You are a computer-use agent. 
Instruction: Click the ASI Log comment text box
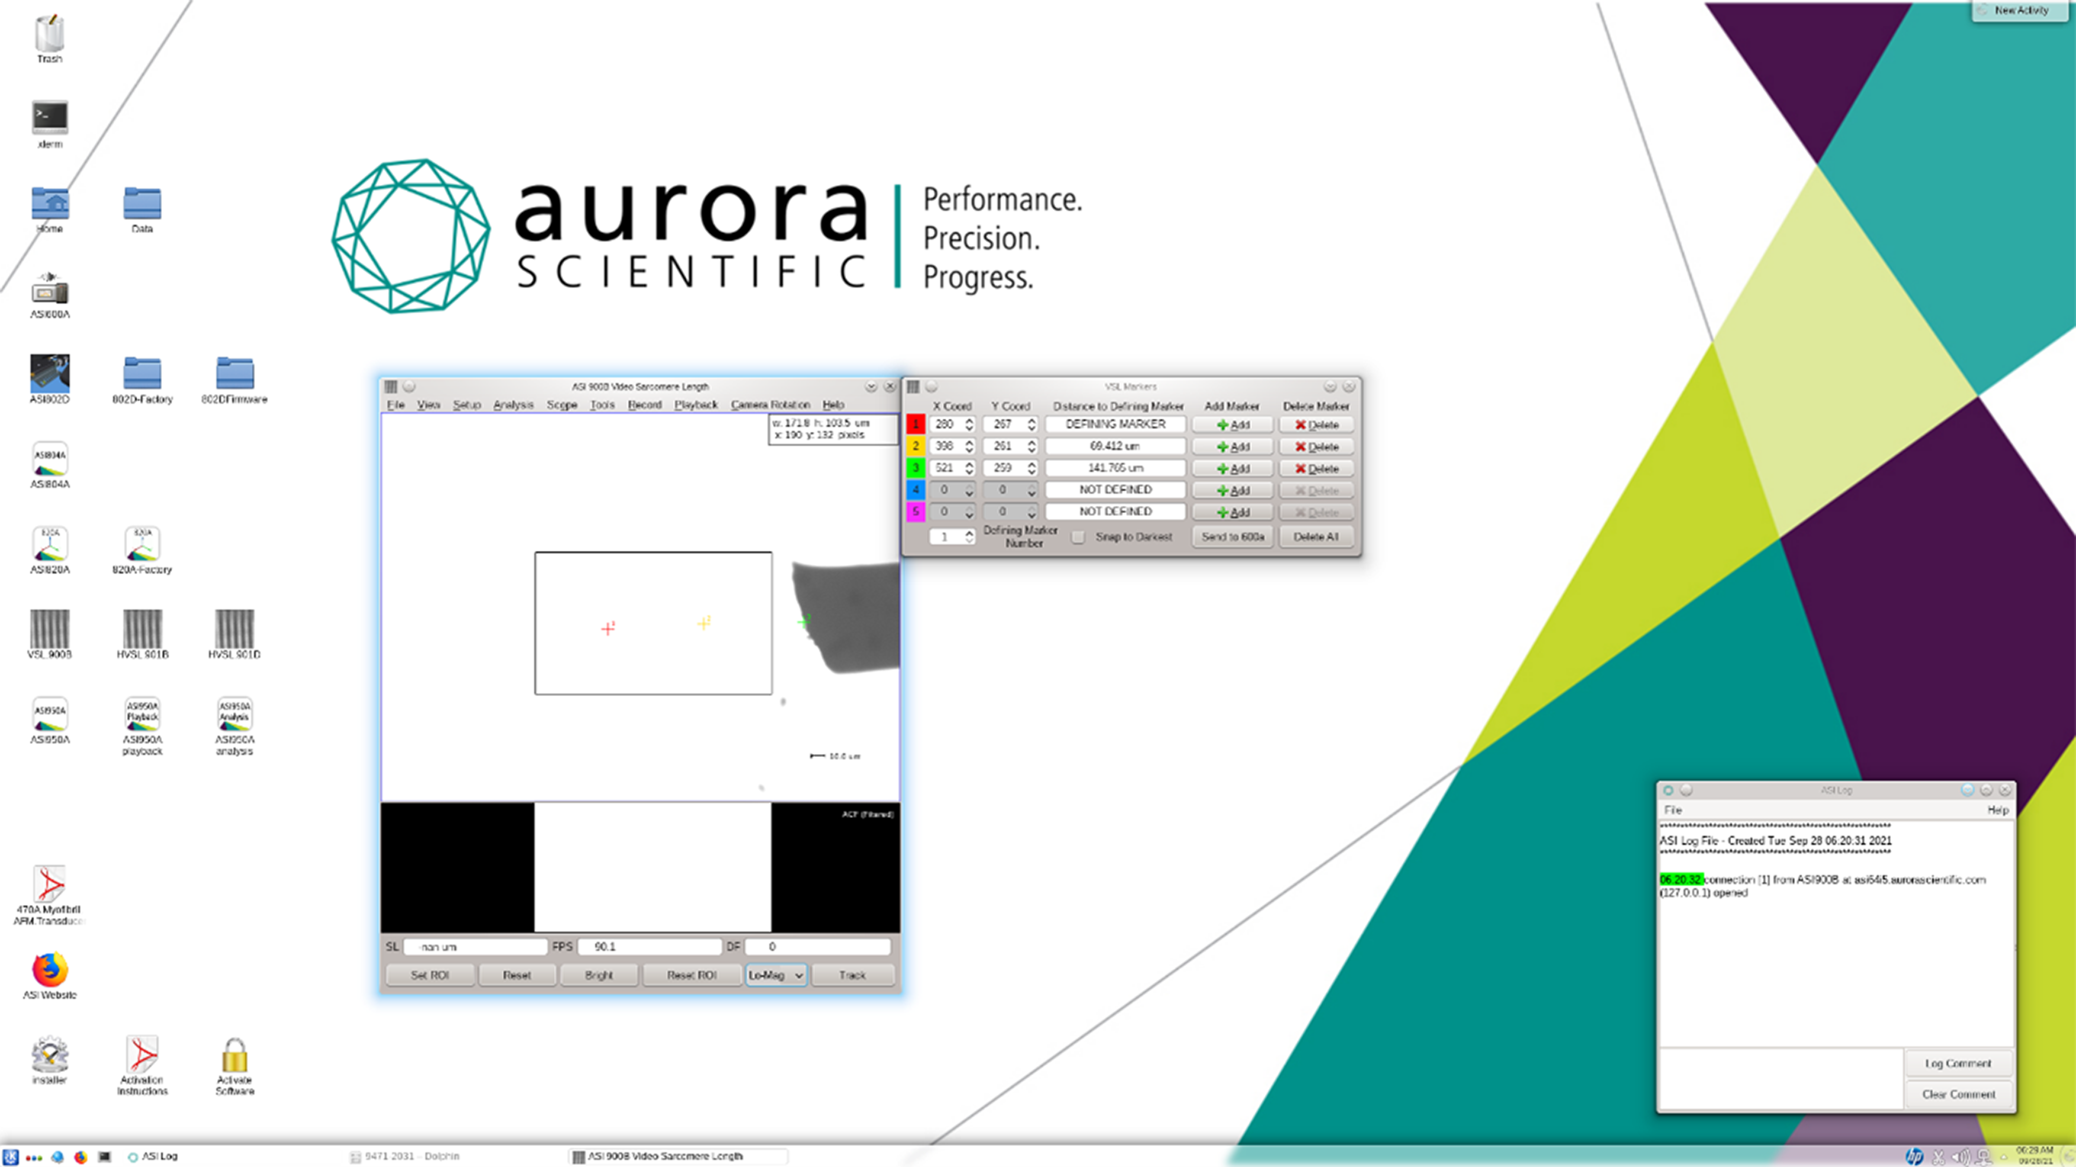point(1781,1079)
